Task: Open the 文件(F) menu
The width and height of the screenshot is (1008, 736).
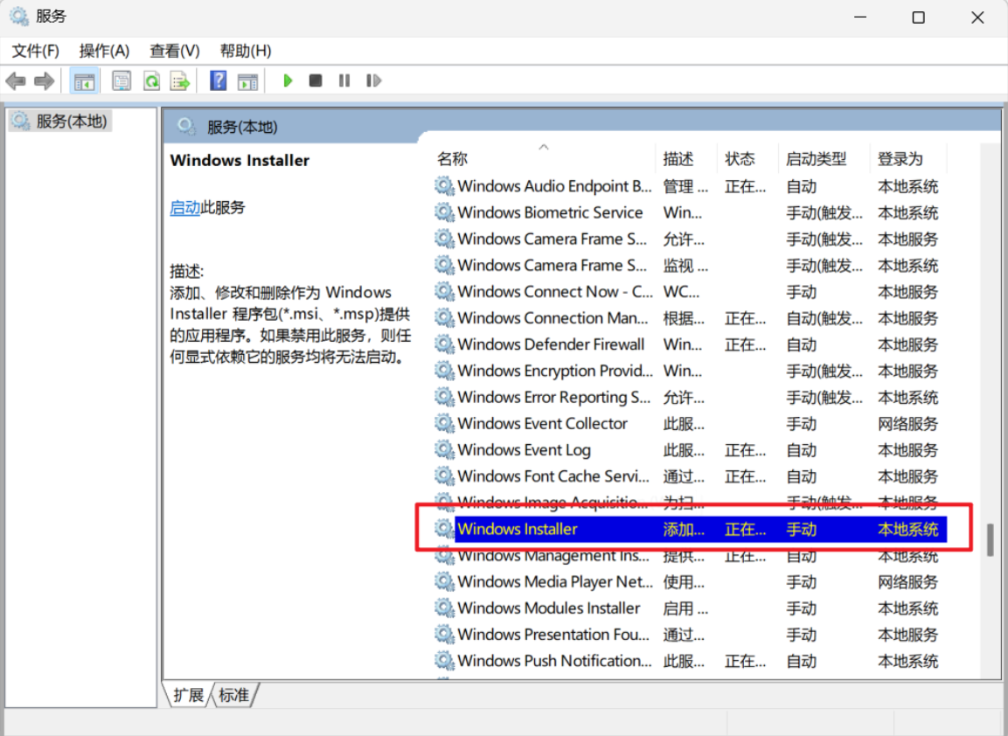Action: (x=35, y=51)
